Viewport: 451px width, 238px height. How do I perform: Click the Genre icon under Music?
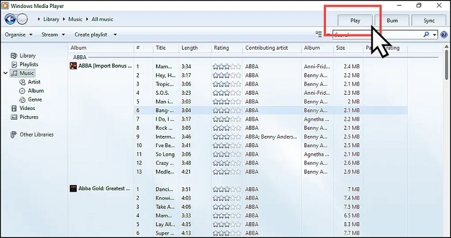[22, 99]
